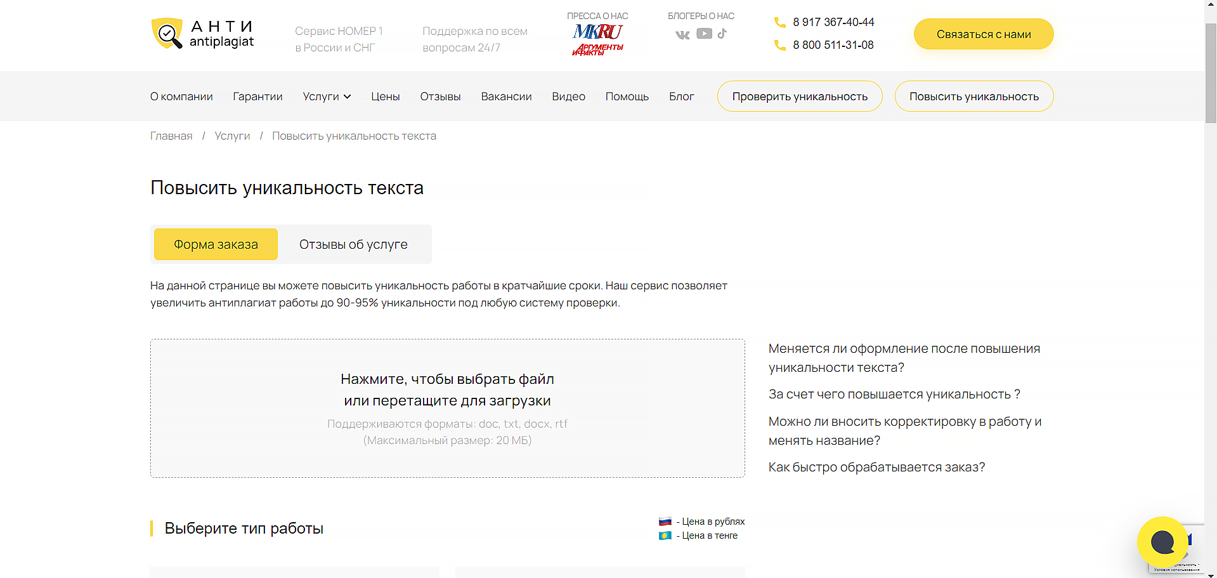Click Повысить уникальность button in navbar
The image size is (1217, 578).
(x=974, y=96)
